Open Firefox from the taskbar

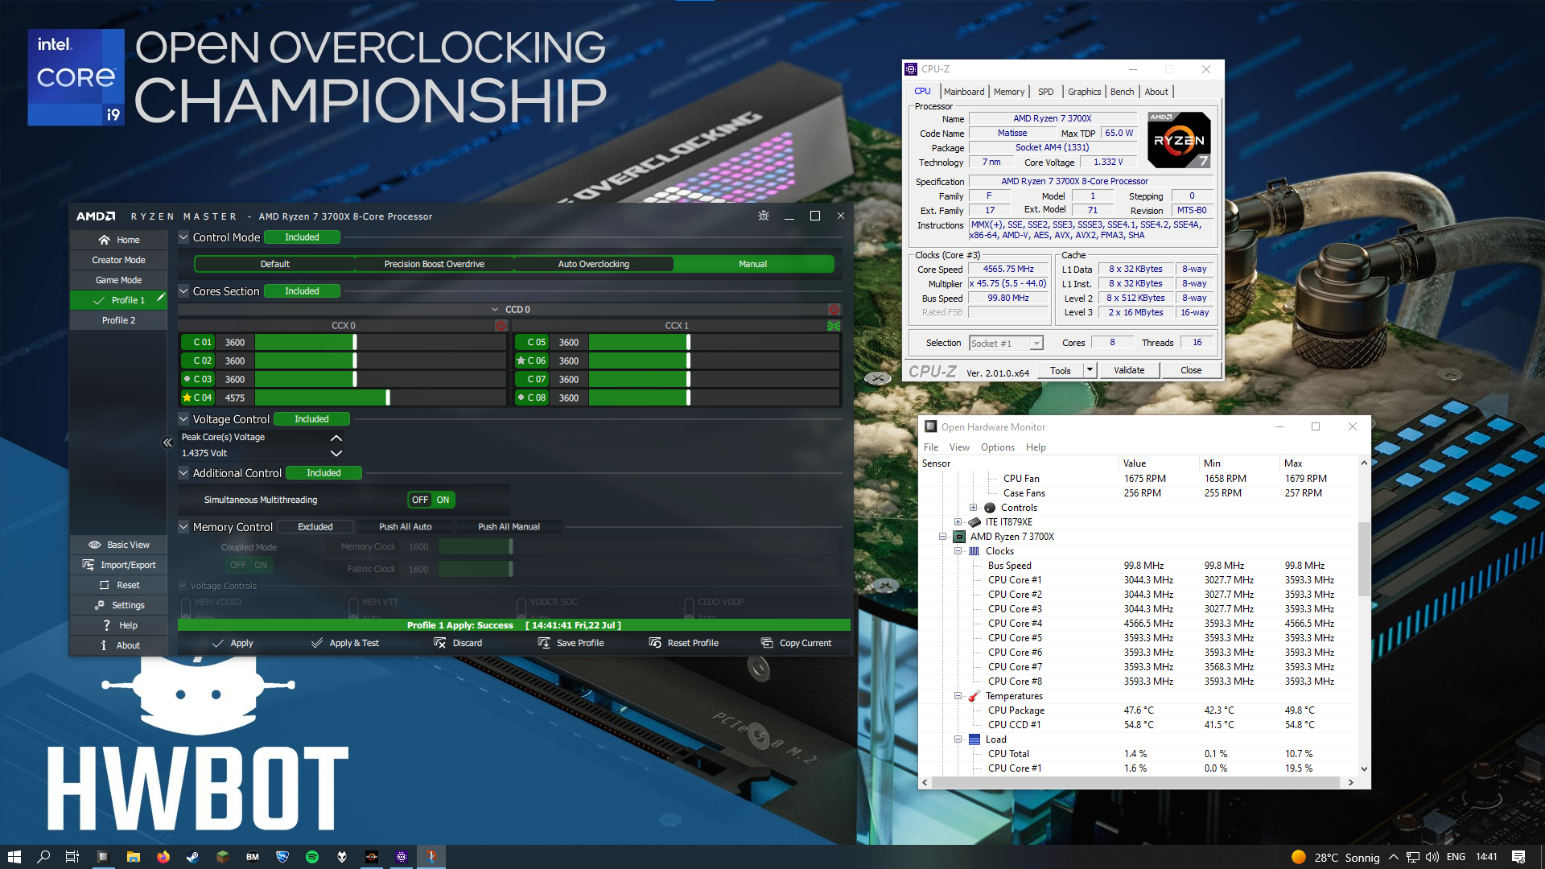point(163,857)
